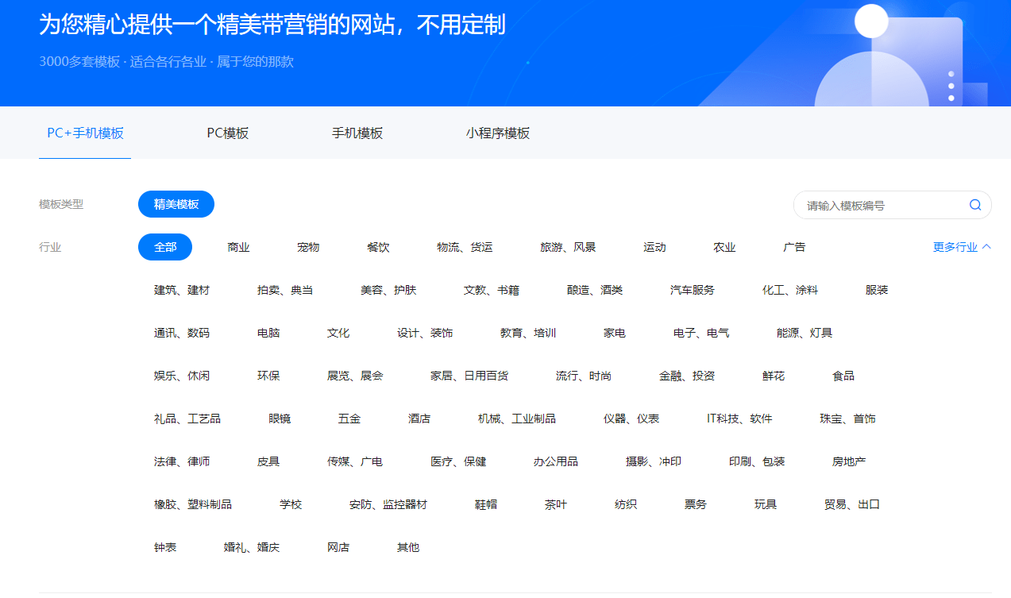Choose 设计、装饰 category
1011x598 pixels.
(x=425, y=333)
